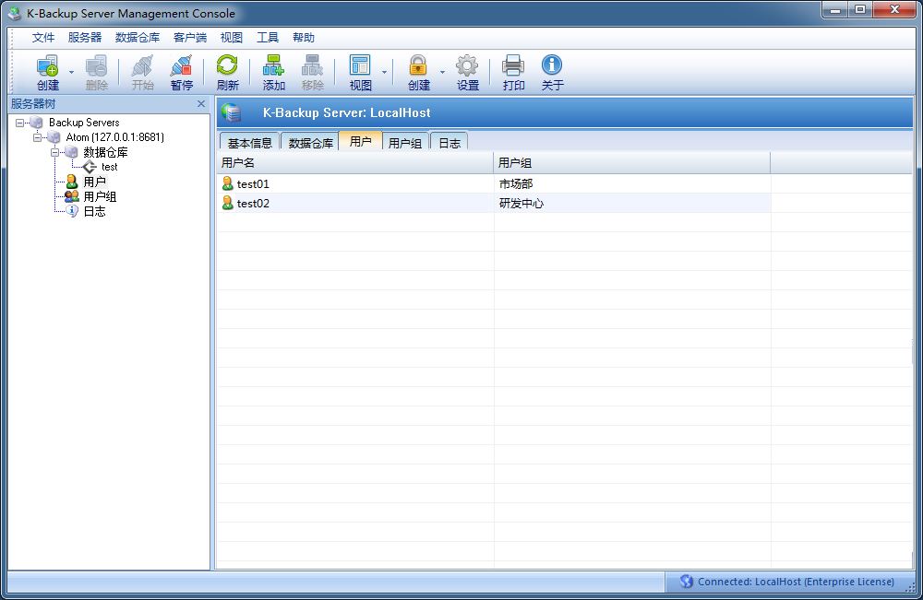923x600 pixels.
Task: Select the test01 user row
Action: click(x=493, y=184)
